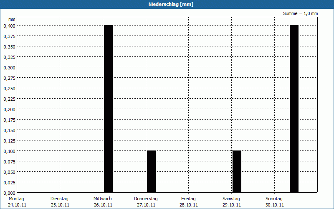Select the Summe = 1,0 mm label
This screenshot has height=209, width=334.
(300, 13)
